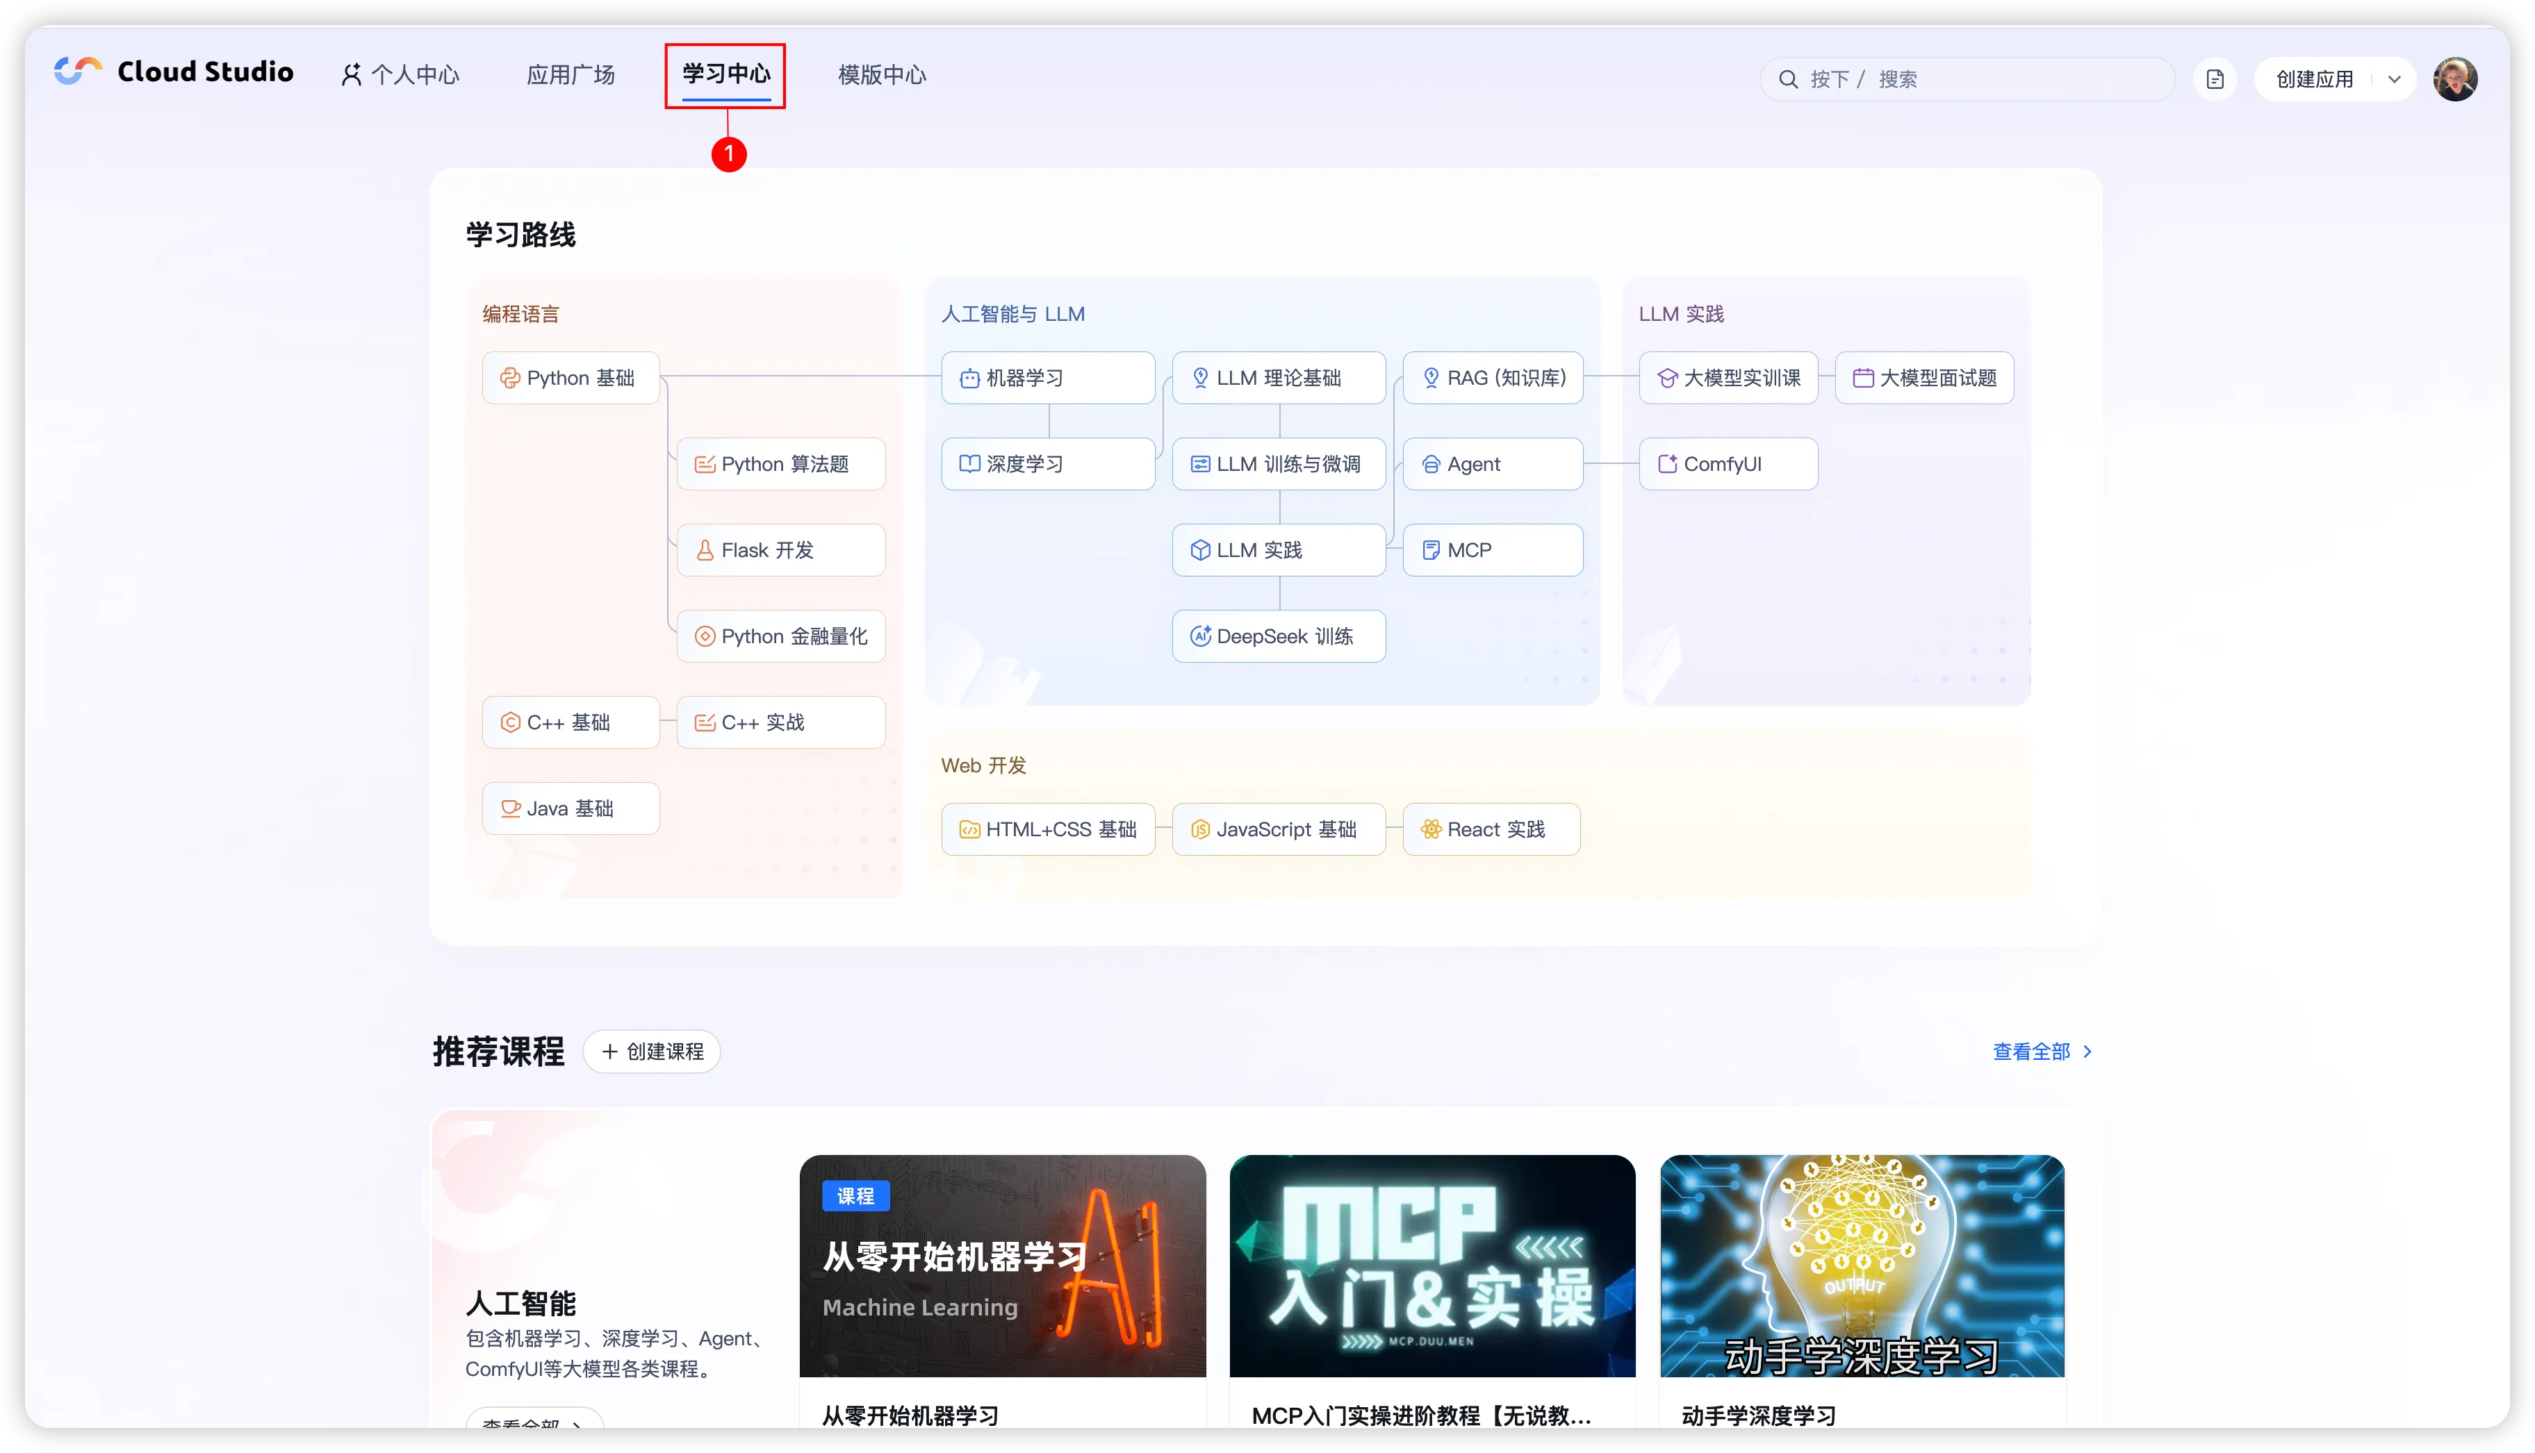Click the 创建课程 button
Screen dimensions: 2535x1453
[652, 1052]
